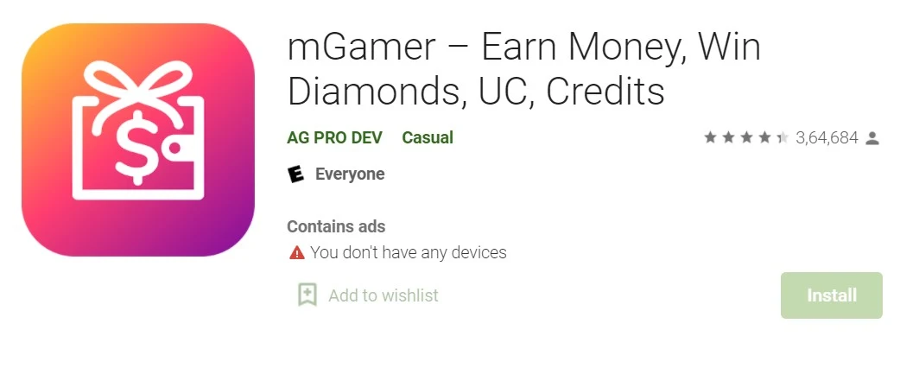Click the red warning triangle icon

pos(297,252)
